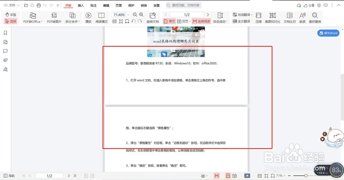Compress the PDF using 压缩
344x180 pixels.
click(259, 18)
